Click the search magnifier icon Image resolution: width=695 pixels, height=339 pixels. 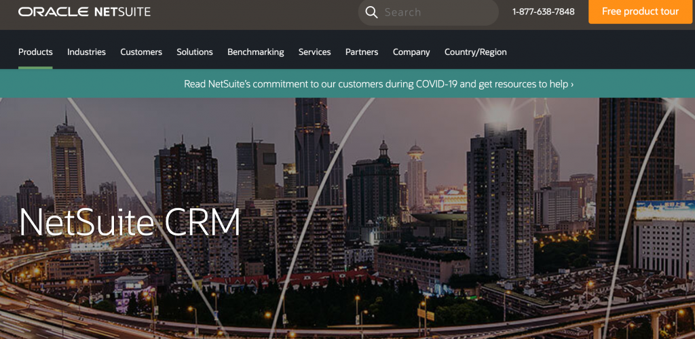[x=371, y=12]
